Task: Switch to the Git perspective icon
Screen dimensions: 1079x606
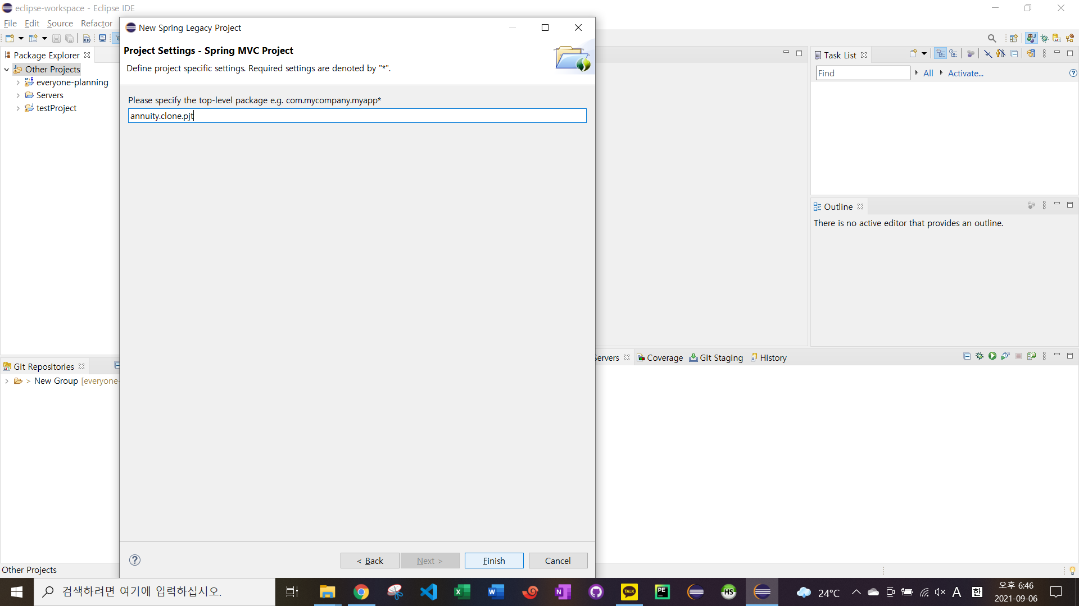Action: pos(1057,38)
